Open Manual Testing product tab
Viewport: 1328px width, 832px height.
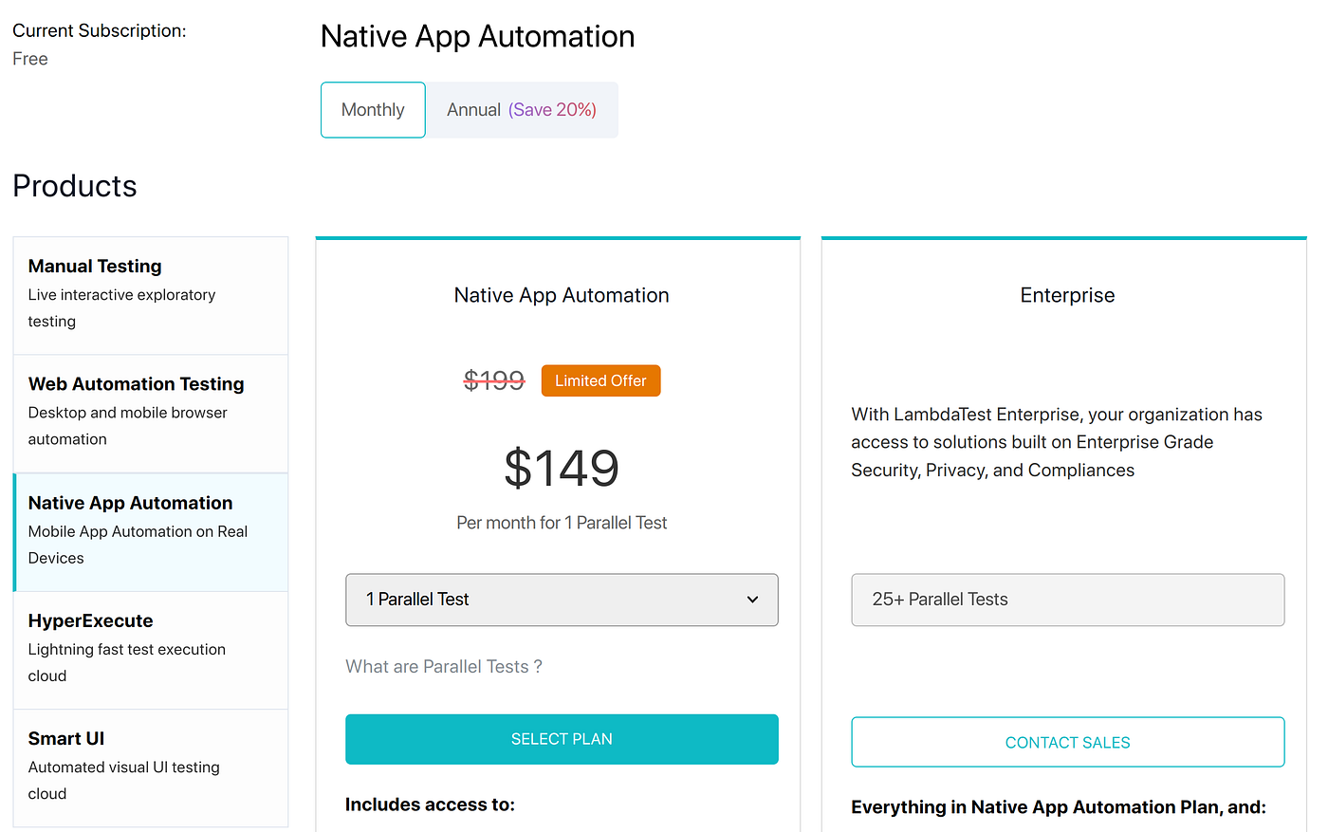[x=151, y=295]
